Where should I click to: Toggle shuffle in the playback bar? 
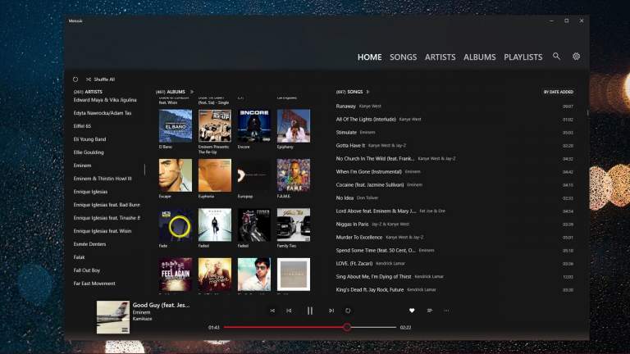pyautogui.click(x=272, y=311)
